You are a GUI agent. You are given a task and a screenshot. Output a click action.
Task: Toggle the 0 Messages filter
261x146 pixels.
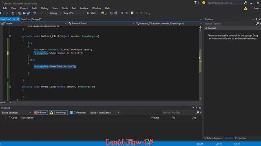tap(78, 113)
